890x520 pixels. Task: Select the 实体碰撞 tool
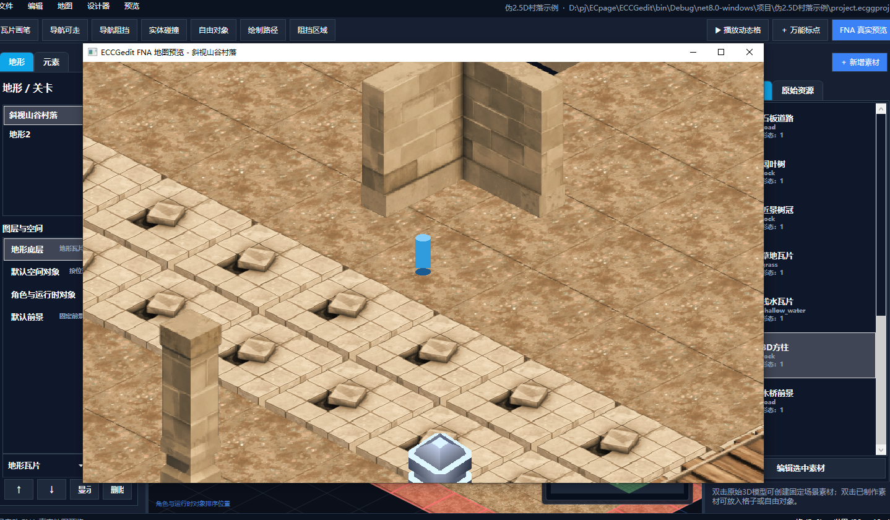coord(164,30)
